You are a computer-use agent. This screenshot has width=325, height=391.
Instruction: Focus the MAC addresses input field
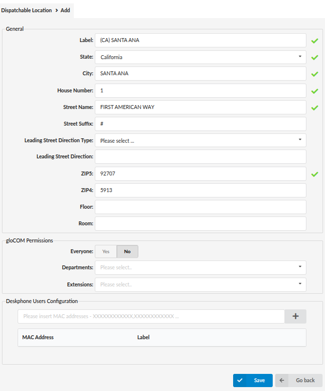pyautogui.click(x=151, y=316)
